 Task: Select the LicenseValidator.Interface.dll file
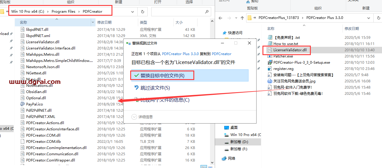50,48
